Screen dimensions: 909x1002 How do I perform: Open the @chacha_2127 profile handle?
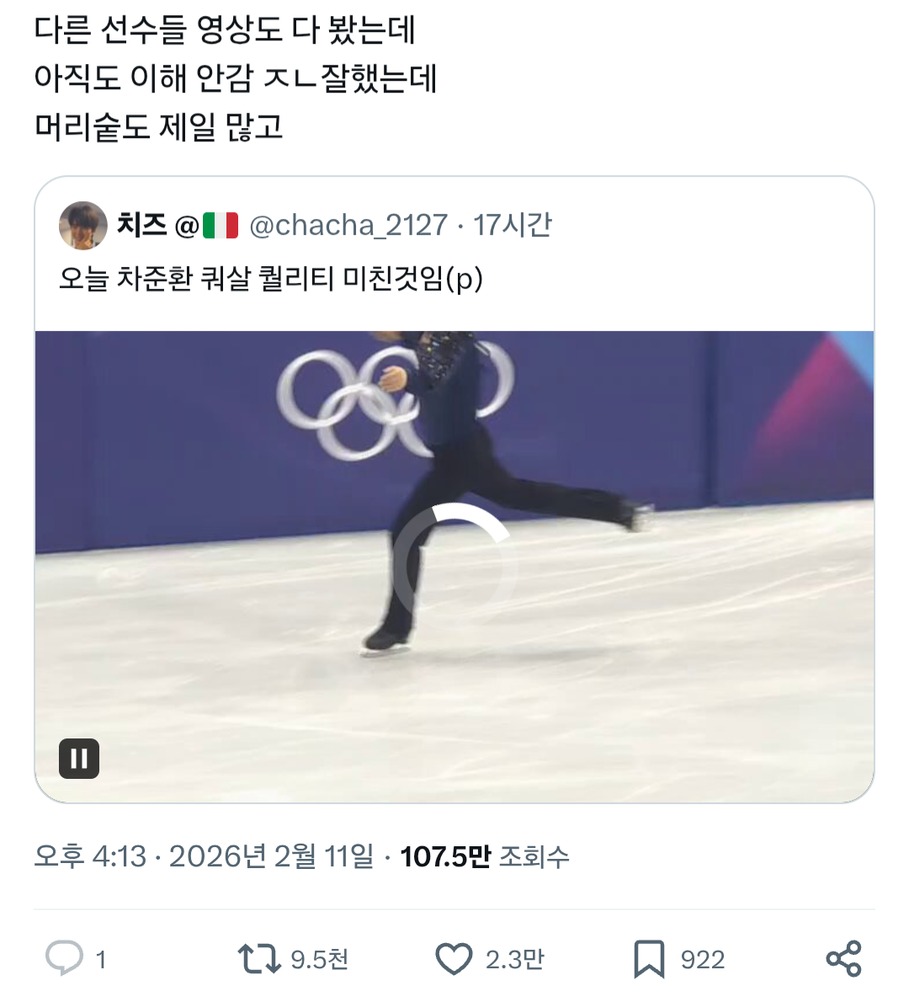(348, 226)
